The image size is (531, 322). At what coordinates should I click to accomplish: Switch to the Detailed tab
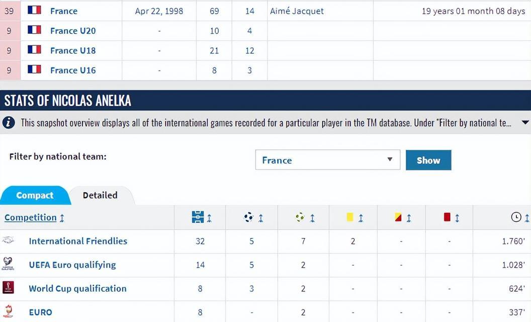click(x=100, y=195)
